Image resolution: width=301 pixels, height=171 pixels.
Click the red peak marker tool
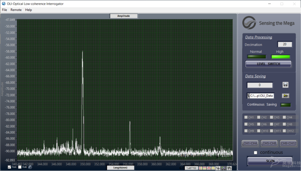(208, 168)
